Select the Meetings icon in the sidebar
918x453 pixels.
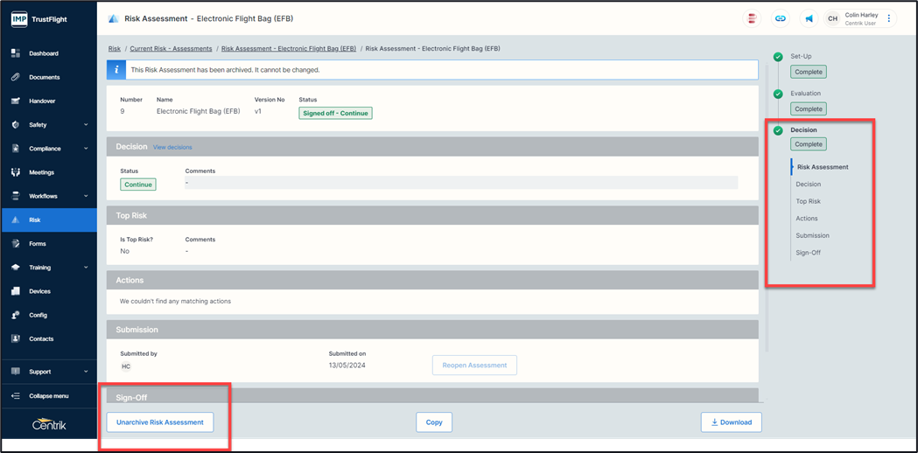coord(15,172)
